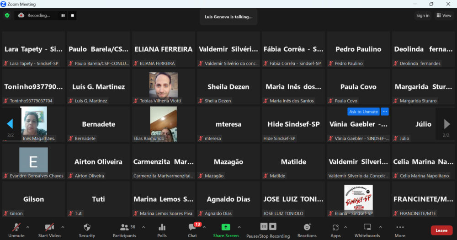Click muted mic icon for Lara Tapety
The height and width of the screenshot is (240, 457).
tap(5, 63)
